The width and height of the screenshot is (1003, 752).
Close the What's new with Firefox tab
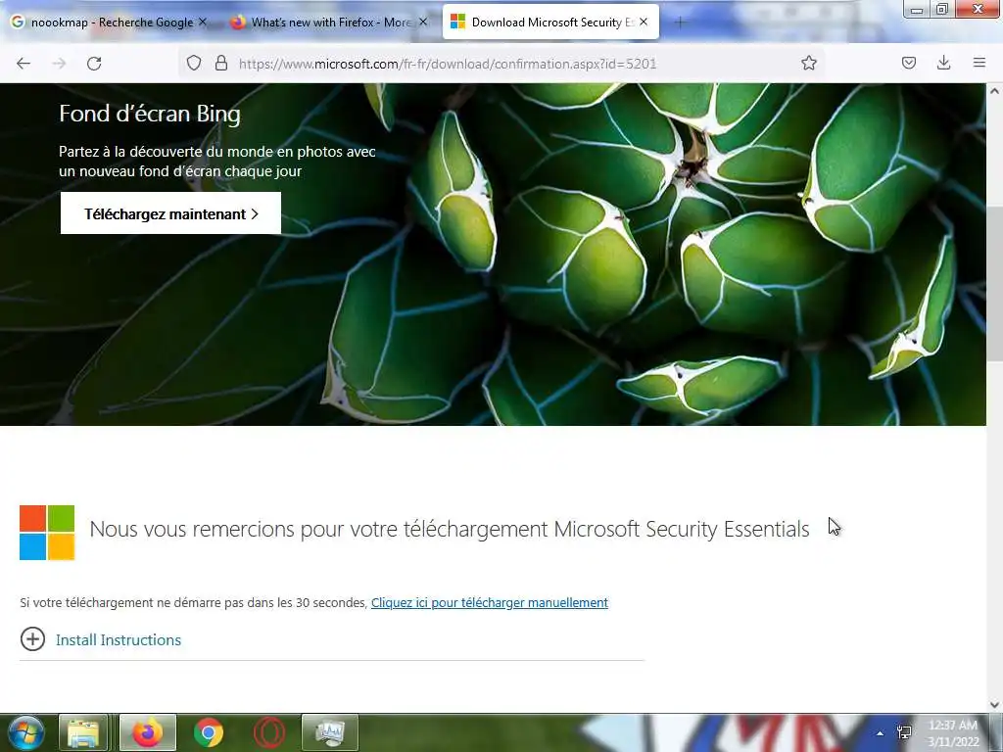(423, 22)
